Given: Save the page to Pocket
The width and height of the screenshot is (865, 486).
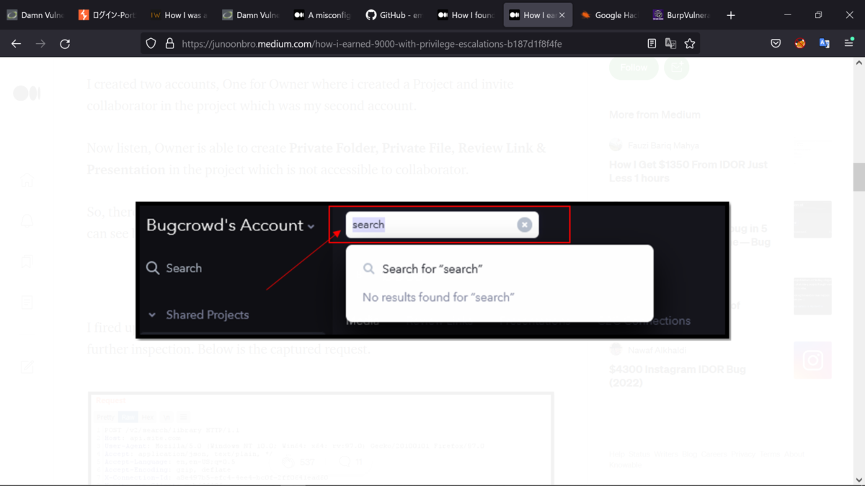Looking at the screenshot, I should (776, 44).
